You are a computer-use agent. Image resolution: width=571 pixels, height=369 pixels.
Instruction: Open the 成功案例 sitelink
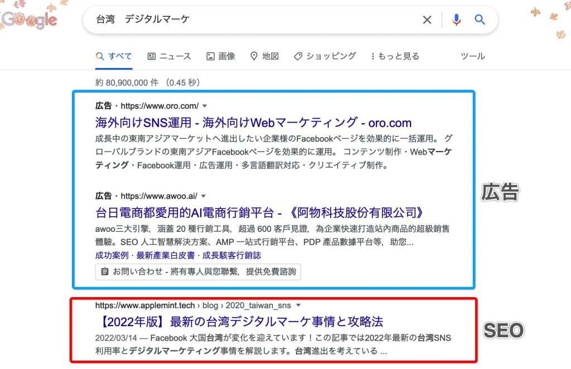tap(112, 255)
